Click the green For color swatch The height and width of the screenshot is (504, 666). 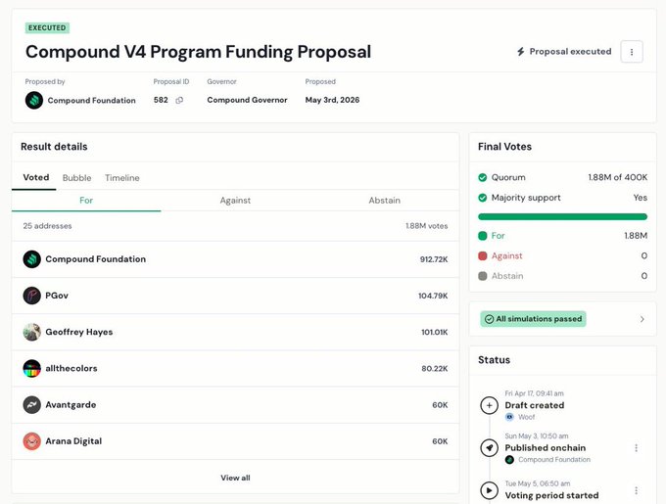(483, 236)
